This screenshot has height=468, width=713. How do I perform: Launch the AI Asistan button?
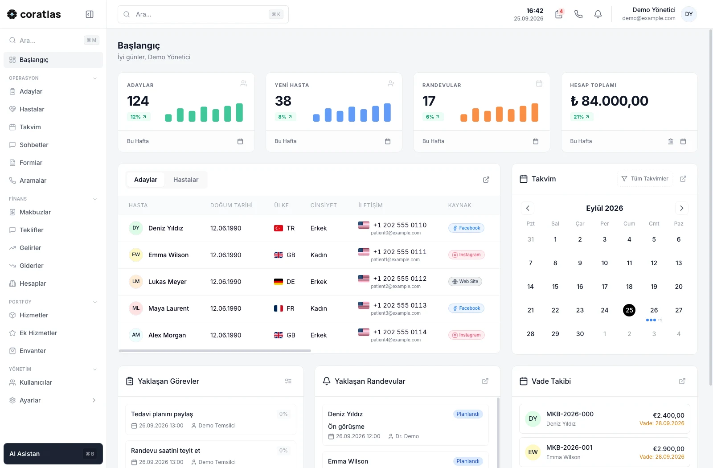tap(53, 454)
